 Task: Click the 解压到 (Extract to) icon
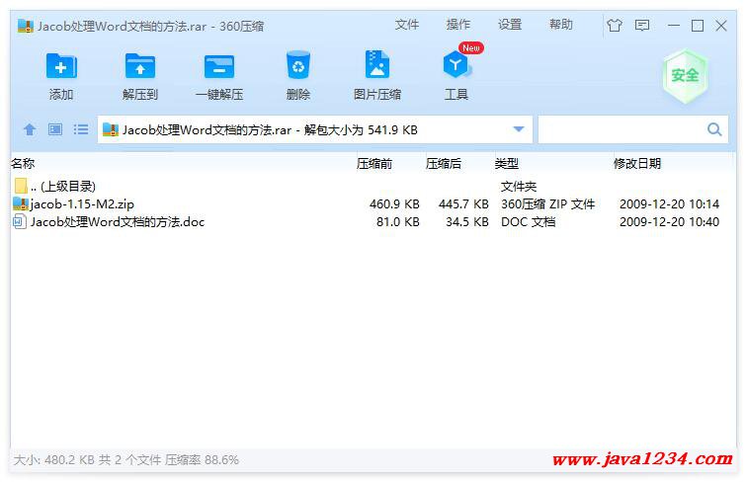[x=139, y=66]
